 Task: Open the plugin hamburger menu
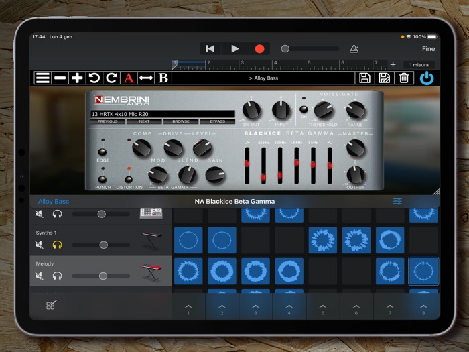[42, 78]
